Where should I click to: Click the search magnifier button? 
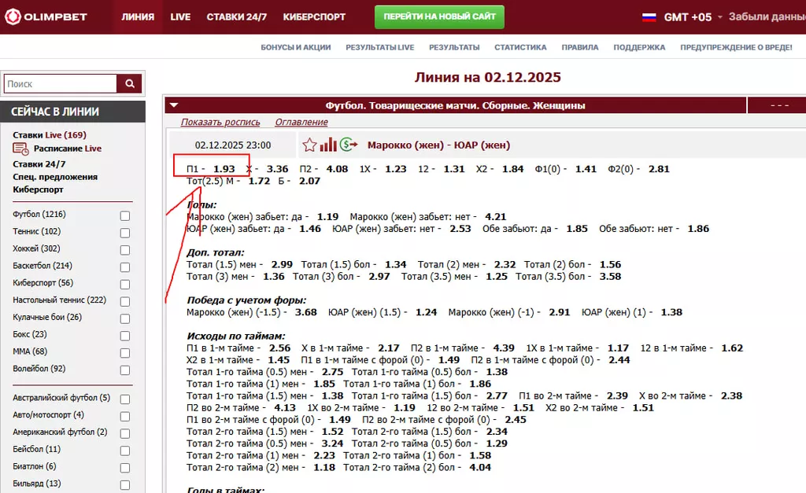(130, 84)
